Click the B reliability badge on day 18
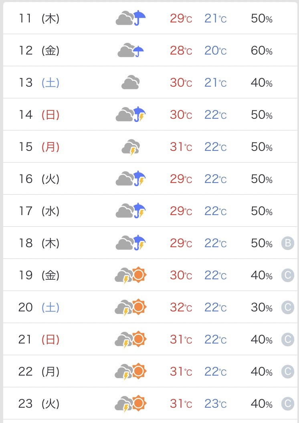The height and width of the screenshot is (423, 299). click(288, 243)
